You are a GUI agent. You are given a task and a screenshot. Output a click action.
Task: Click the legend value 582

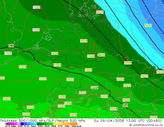67,126
